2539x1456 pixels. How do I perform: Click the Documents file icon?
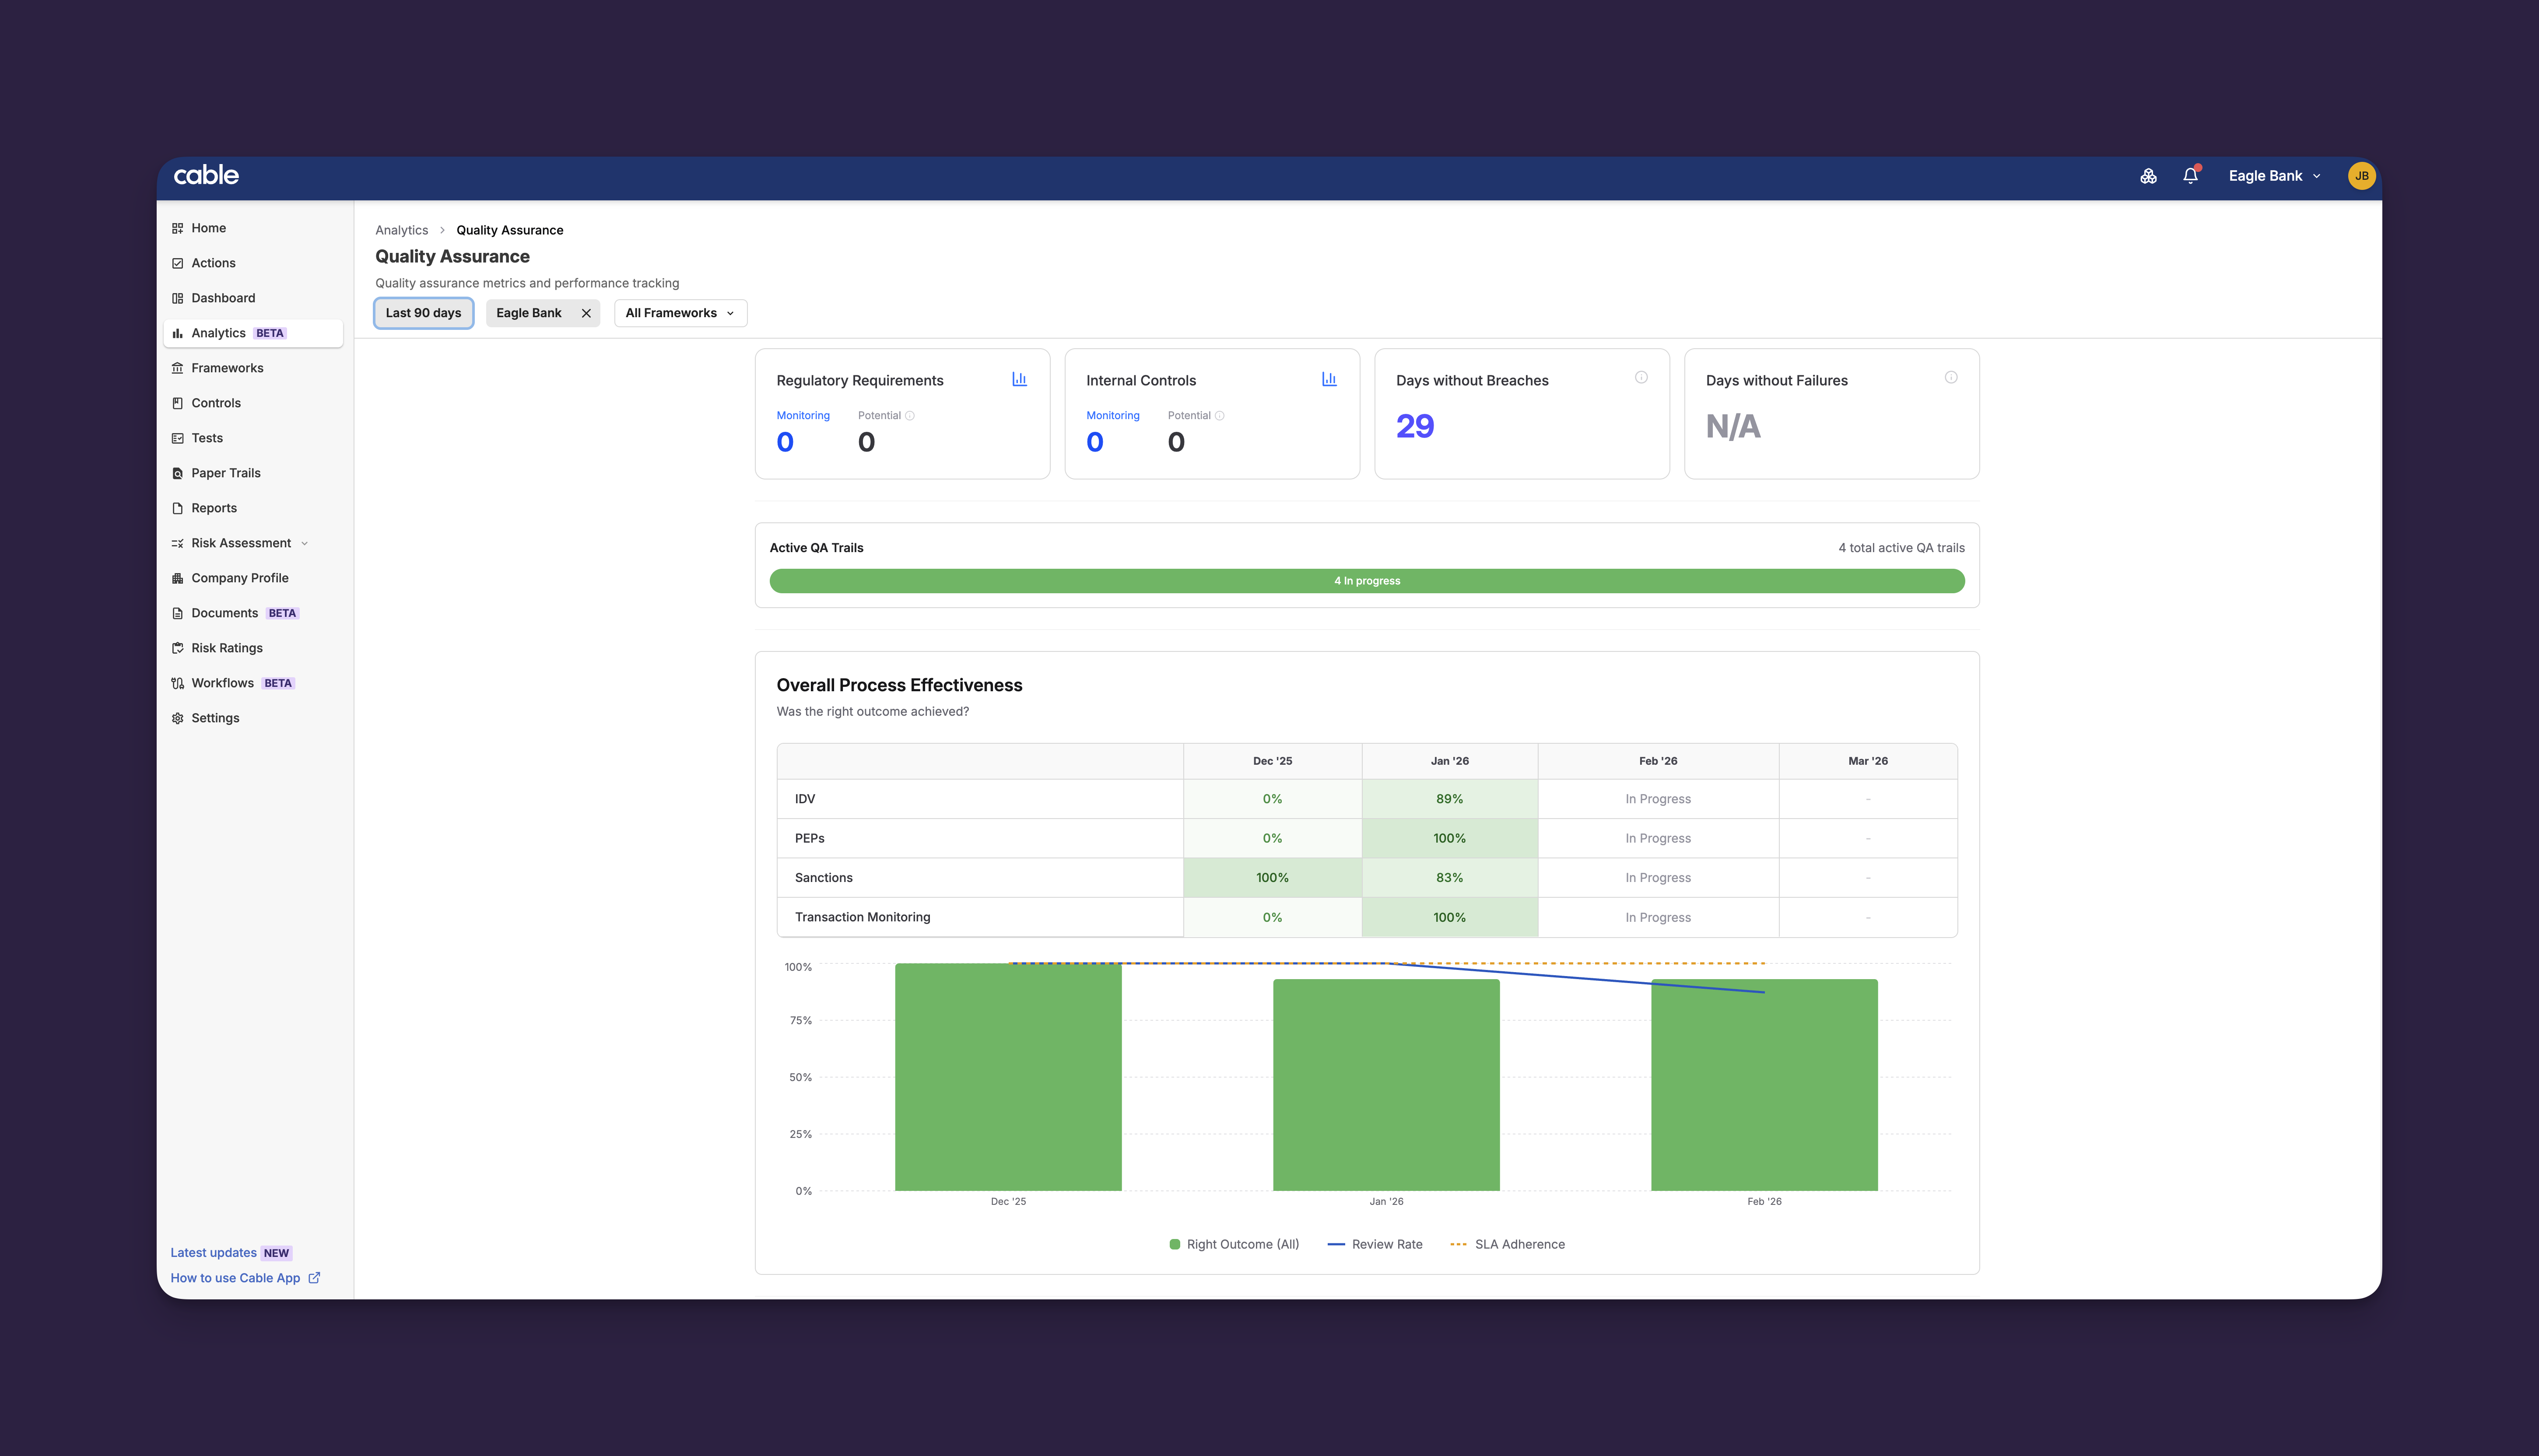coord(177,613)
